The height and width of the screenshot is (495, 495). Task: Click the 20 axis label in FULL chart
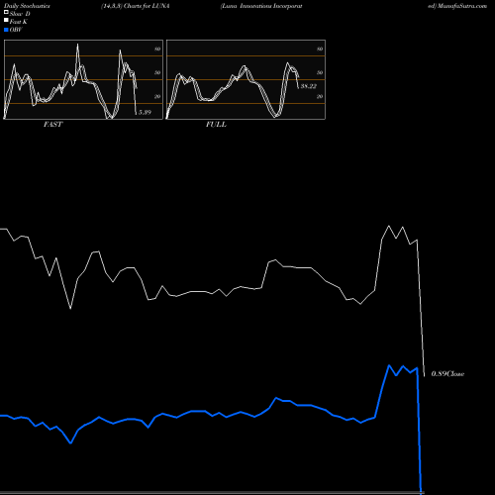click(320, 97)
